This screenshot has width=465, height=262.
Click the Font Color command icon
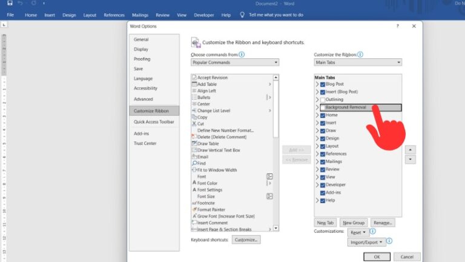click(x=194, y=183)
